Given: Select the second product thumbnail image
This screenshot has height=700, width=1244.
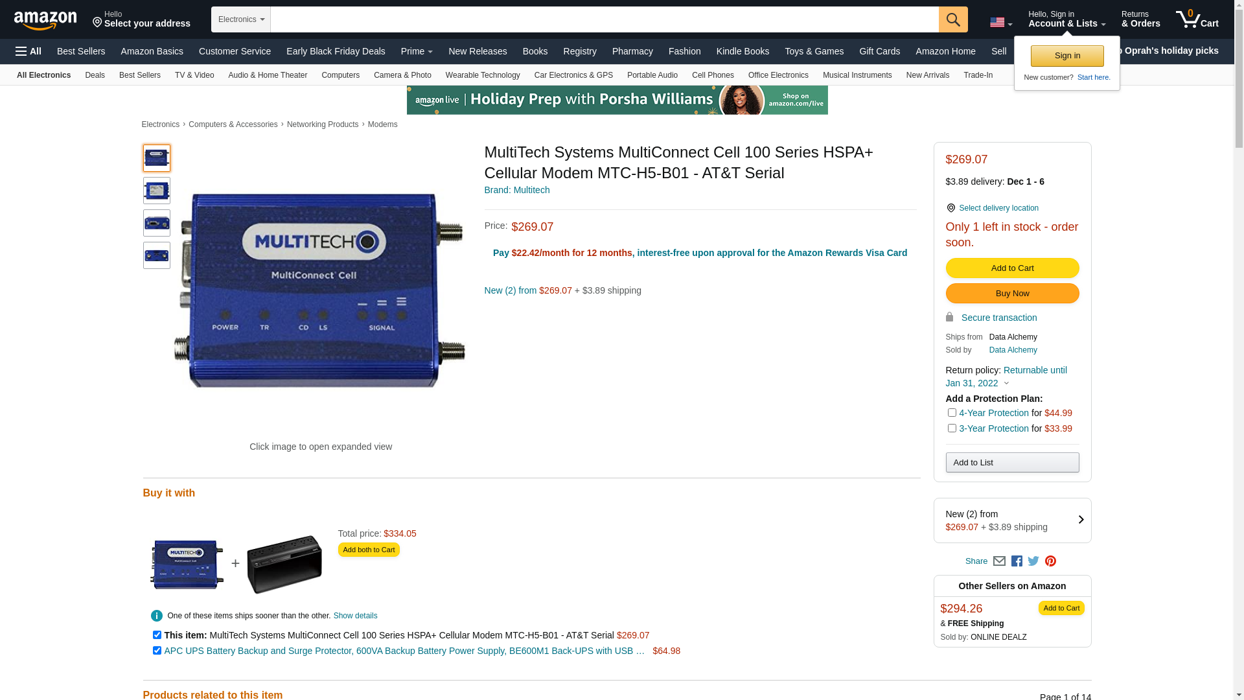Looking at the screenshot, I should [x=157, y=191].
